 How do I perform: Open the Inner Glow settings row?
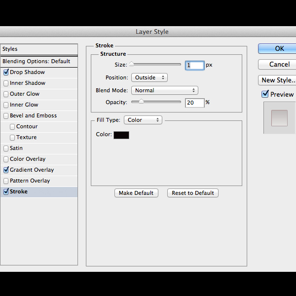39,105
